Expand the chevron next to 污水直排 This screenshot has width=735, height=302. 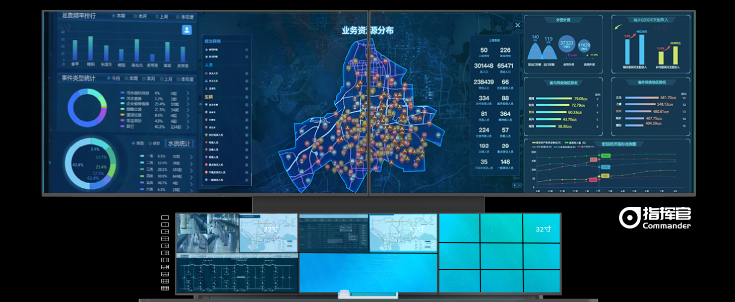click(x=188, y=98)
